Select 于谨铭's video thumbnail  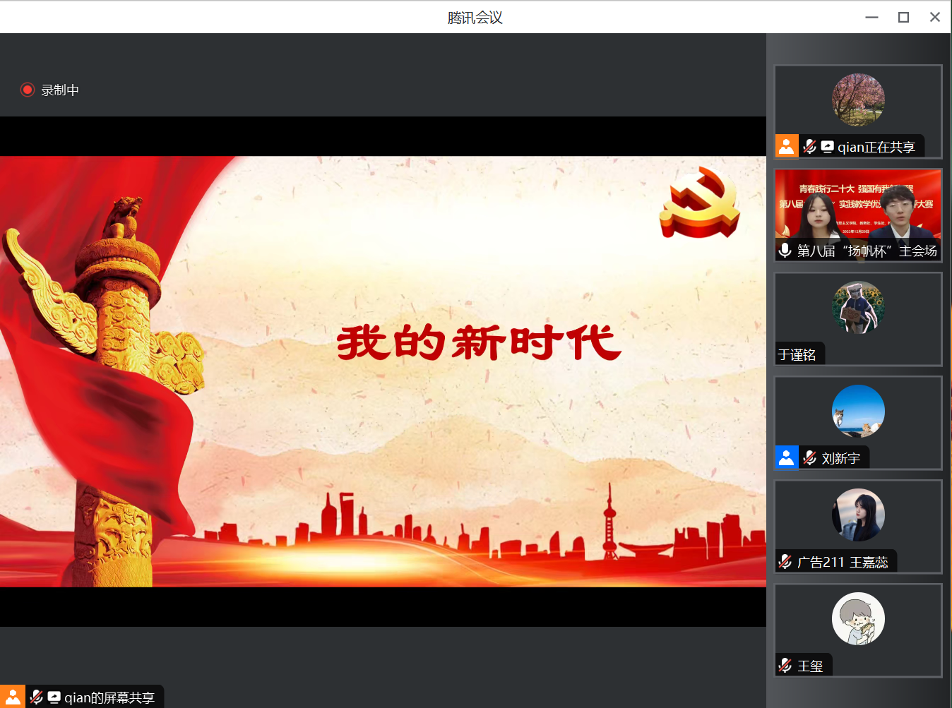tap(857, 319)
